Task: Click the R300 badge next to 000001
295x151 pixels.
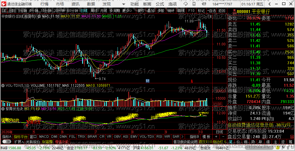Action: coord(235,12)
